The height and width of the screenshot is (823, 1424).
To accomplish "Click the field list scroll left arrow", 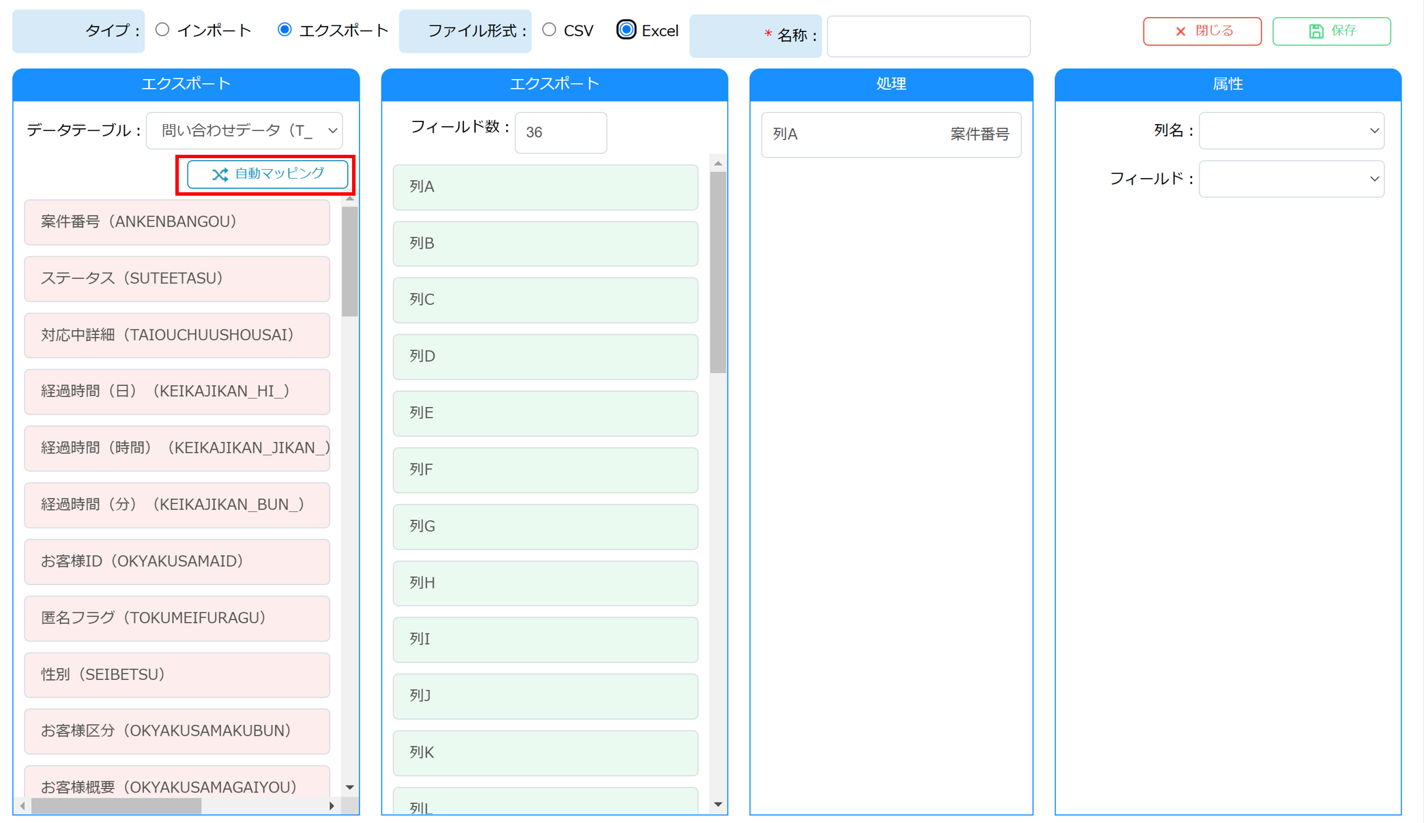I will click(x=23, y=806).
